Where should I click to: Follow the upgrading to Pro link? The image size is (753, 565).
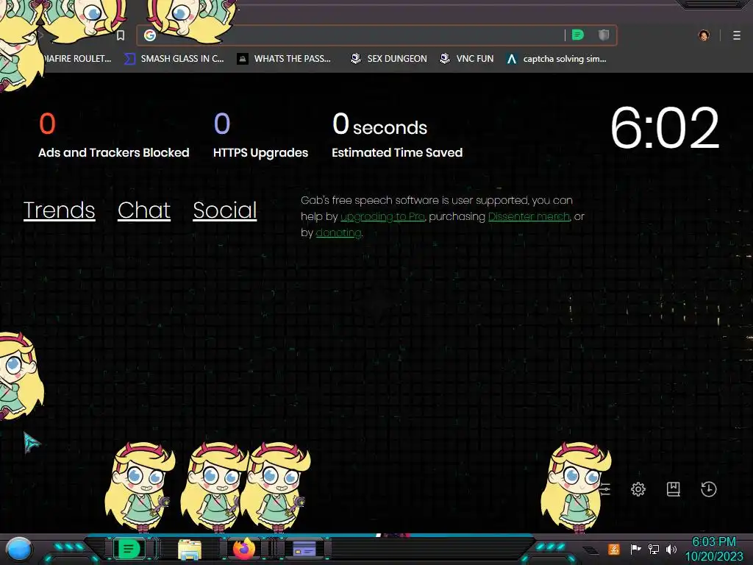(x=382, y=217)
